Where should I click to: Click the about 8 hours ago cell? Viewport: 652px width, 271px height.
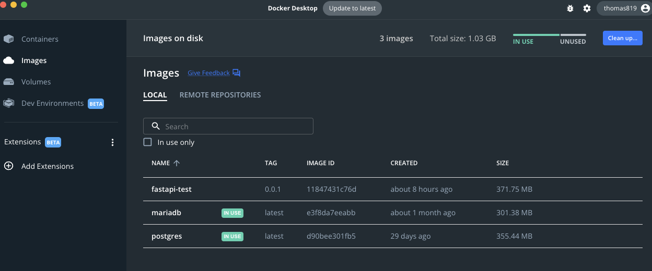pos(422,189)
